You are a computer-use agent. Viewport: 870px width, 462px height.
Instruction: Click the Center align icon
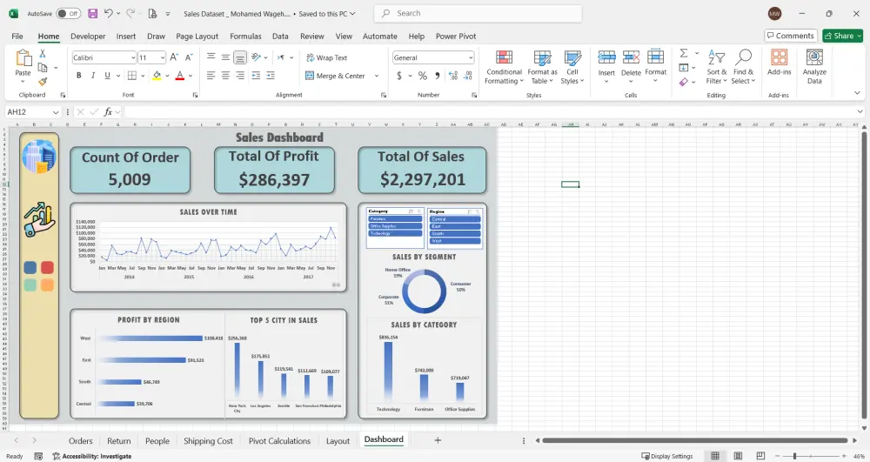tap(225, 76)
